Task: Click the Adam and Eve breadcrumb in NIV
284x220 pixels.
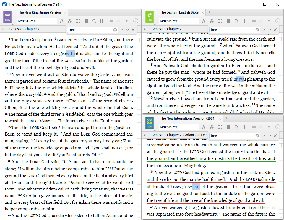Action: coord(196,135)
